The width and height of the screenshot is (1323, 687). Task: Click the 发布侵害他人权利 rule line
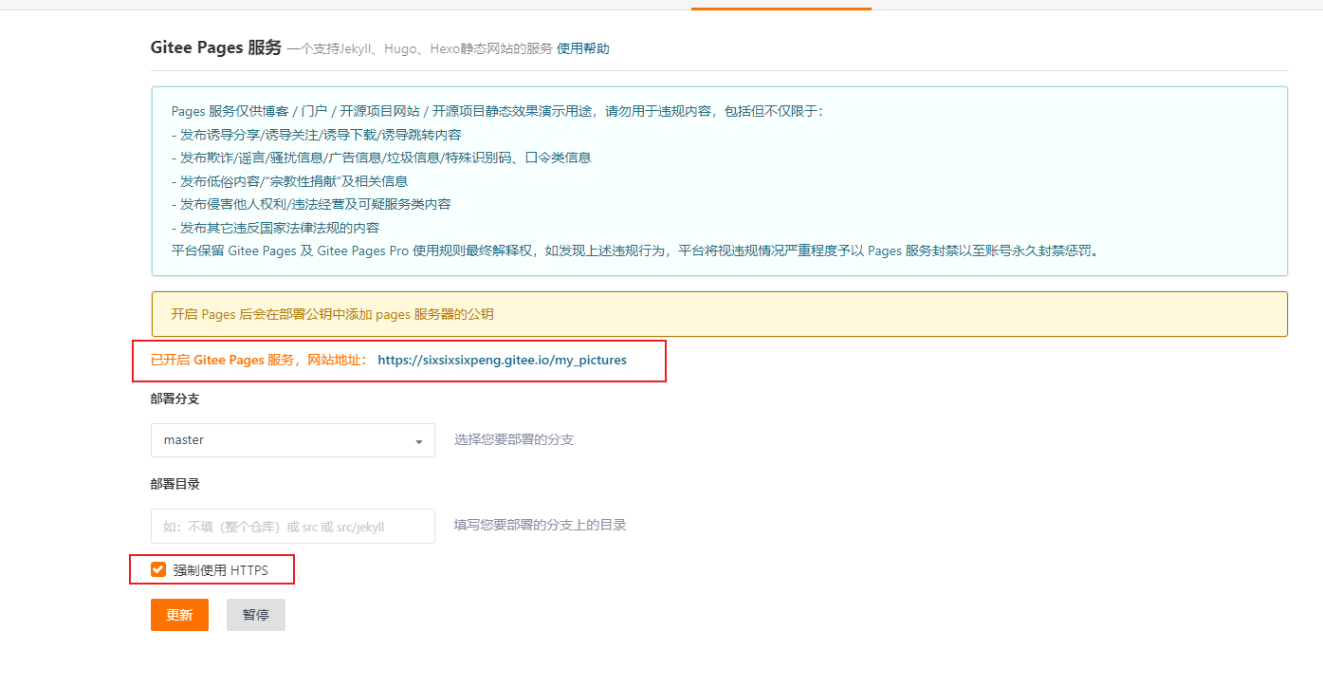(311, 204)
